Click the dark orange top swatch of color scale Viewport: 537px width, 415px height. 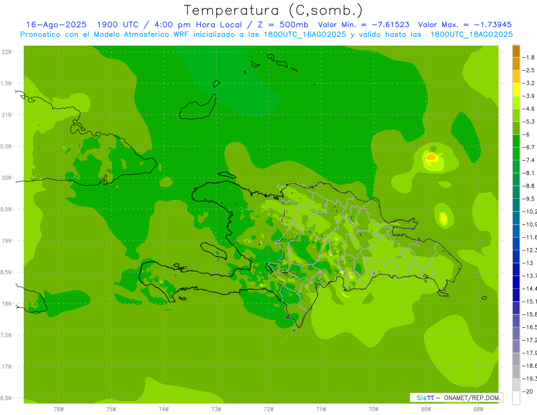tap(516, 51)
